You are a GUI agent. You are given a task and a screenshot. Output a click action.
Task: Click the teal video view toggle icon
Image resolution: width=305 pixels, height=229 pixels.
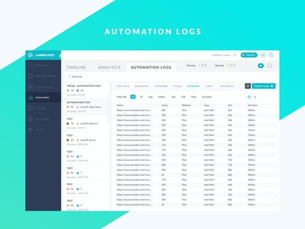(x=260, y=66)
